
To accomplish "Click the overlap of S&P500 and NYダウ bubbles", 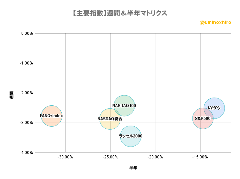I will 208,113.
